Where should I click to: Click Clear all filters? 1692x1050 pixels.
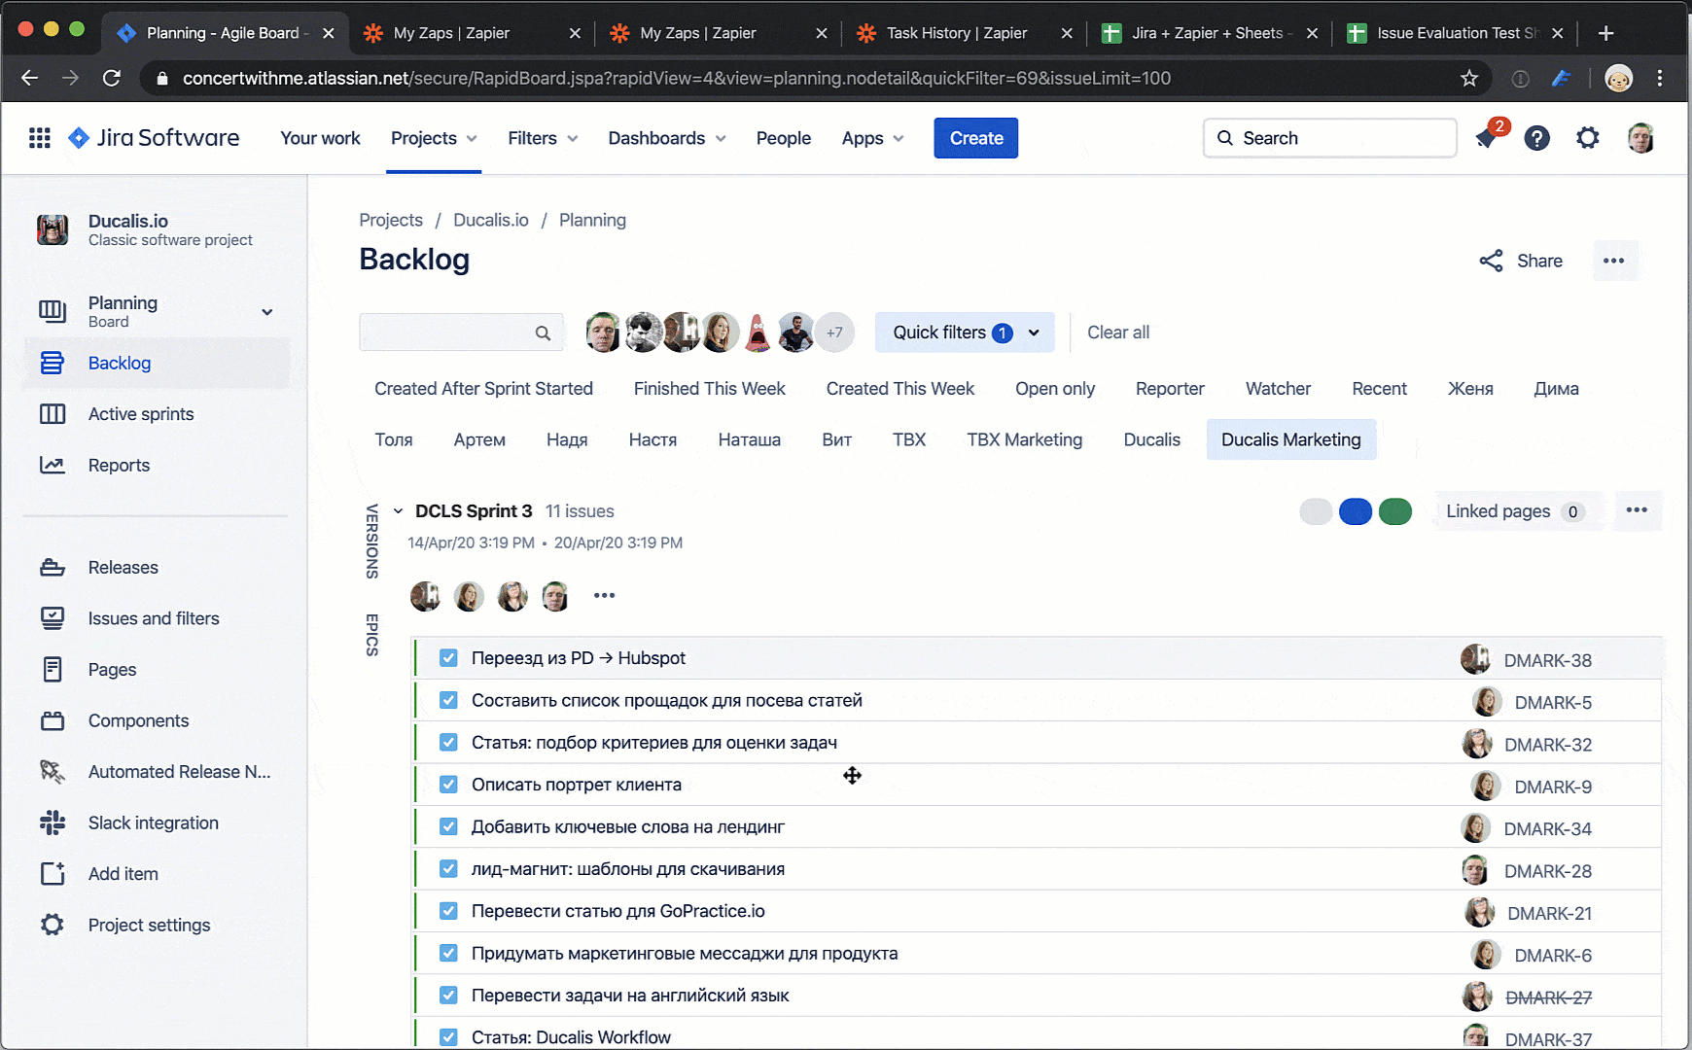1118,332
